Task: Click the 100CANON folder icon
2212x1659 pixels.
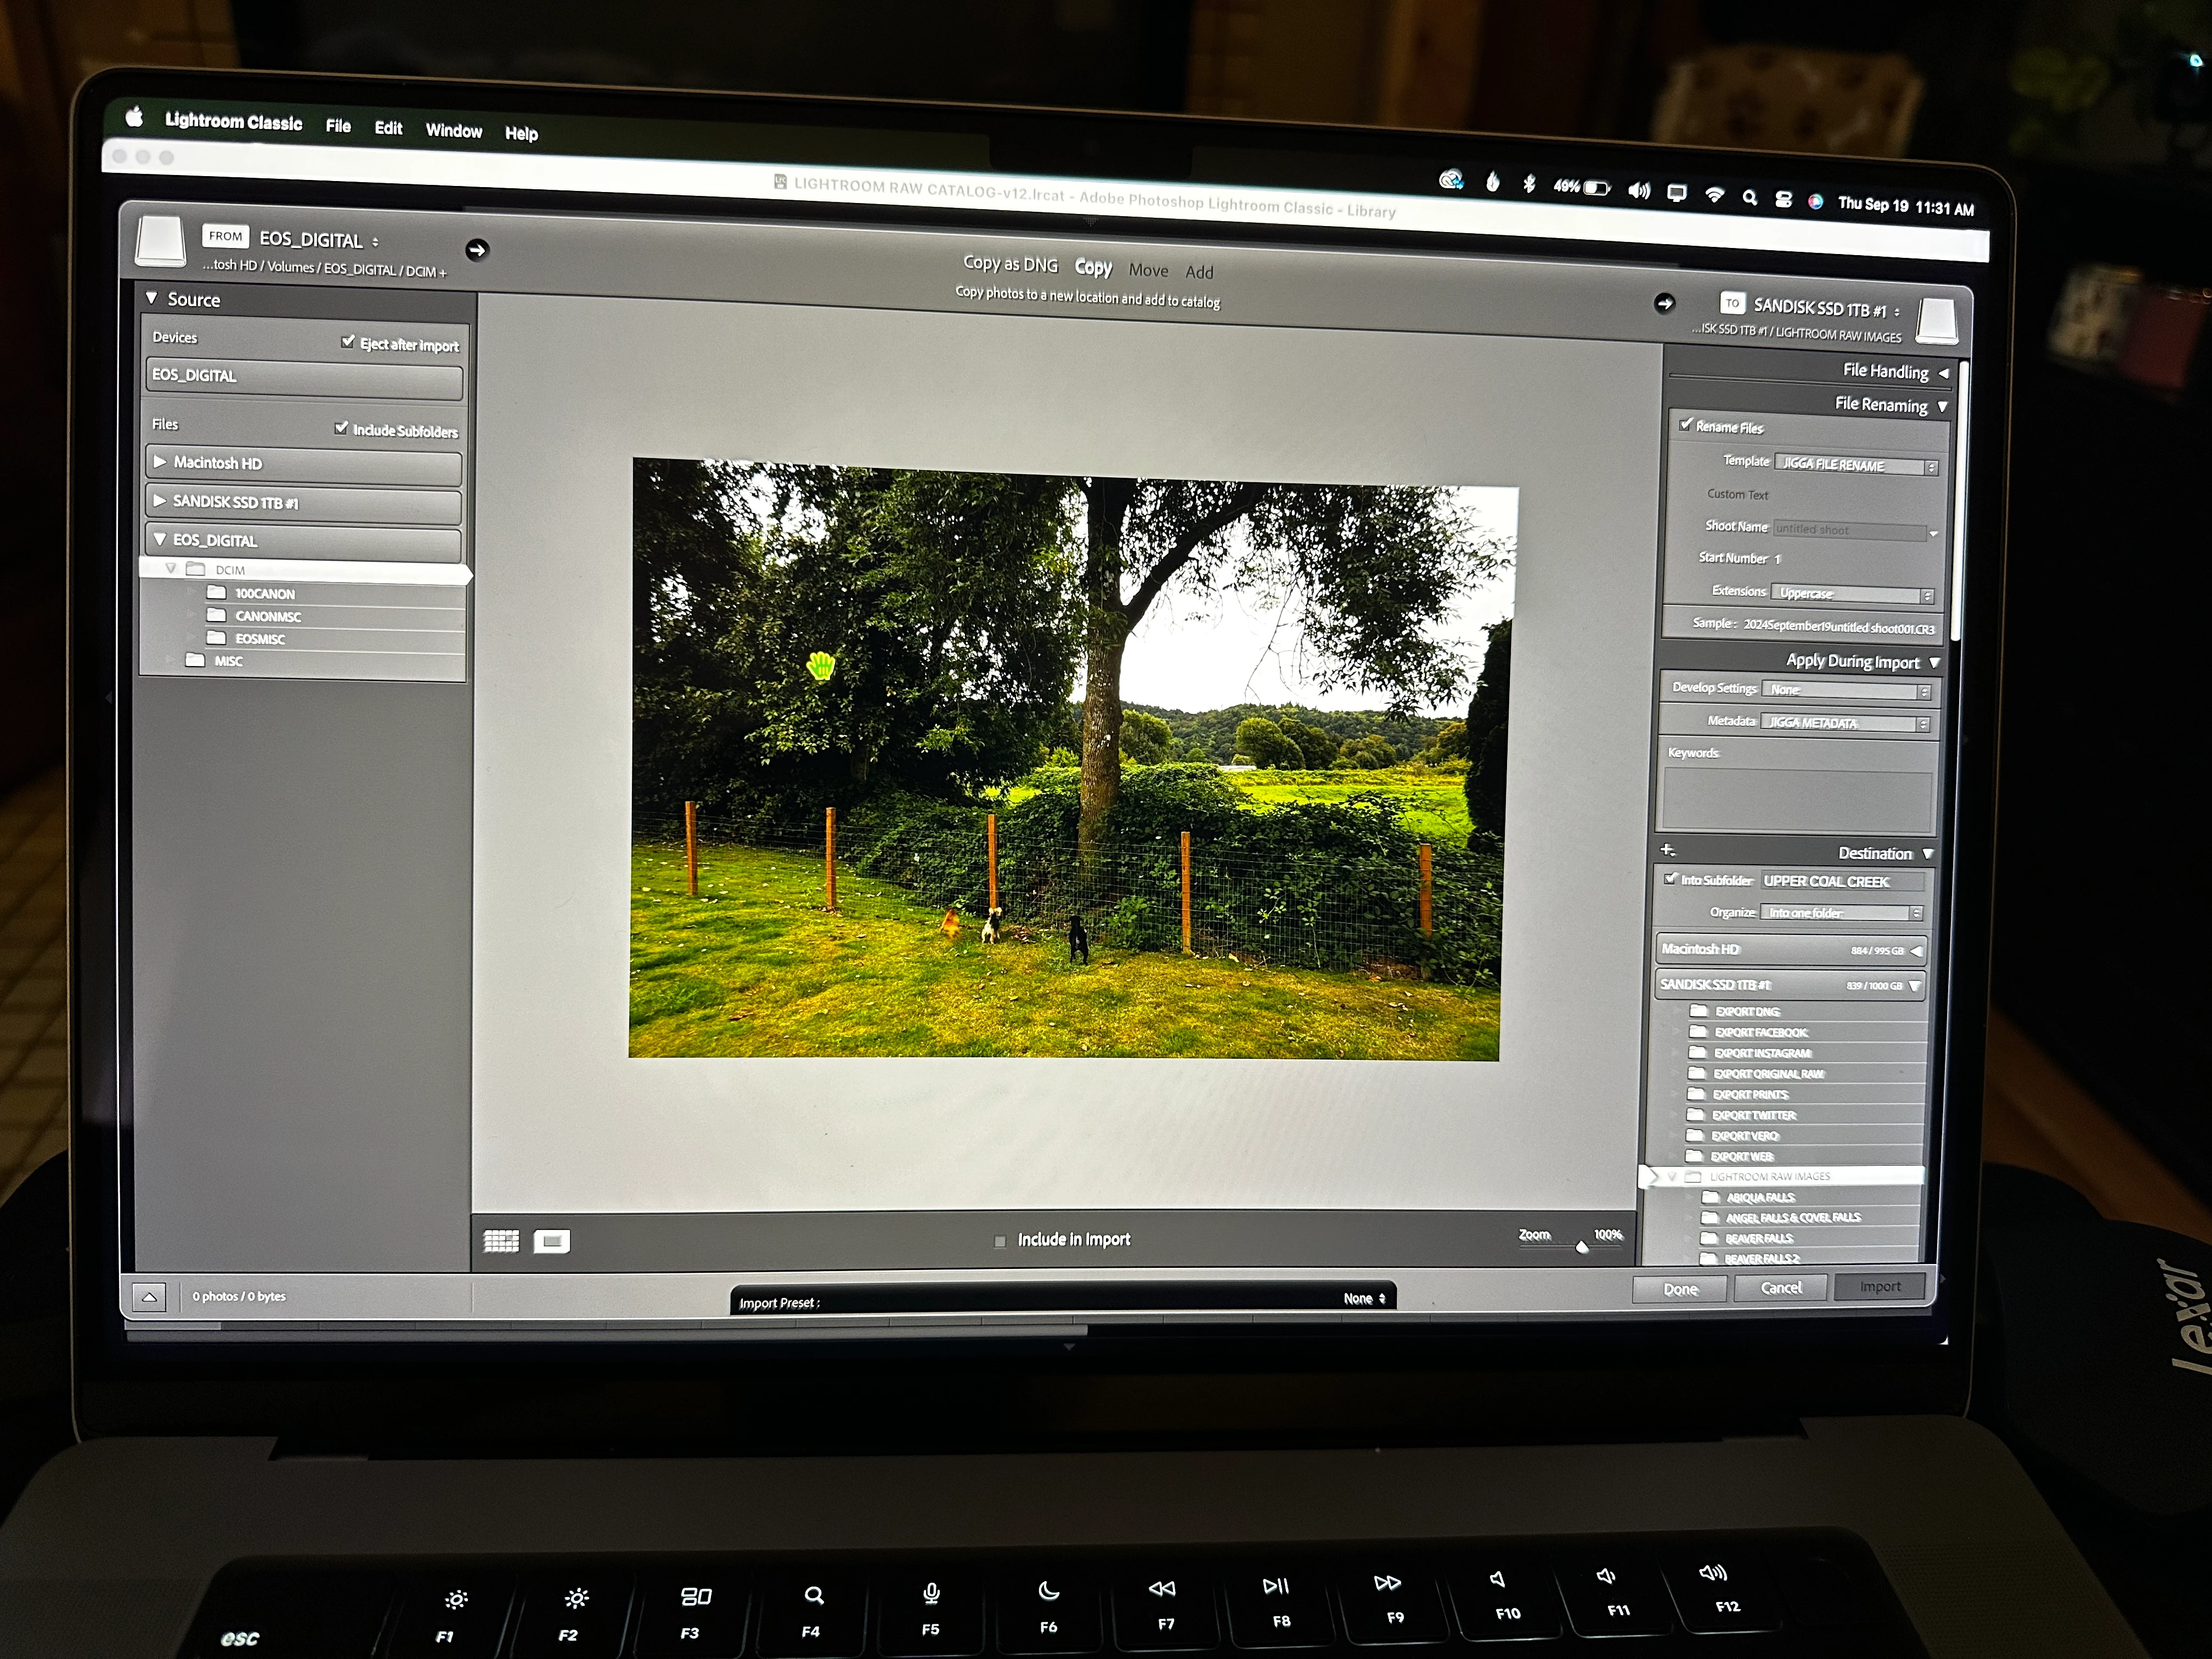Action: [216, 592]
